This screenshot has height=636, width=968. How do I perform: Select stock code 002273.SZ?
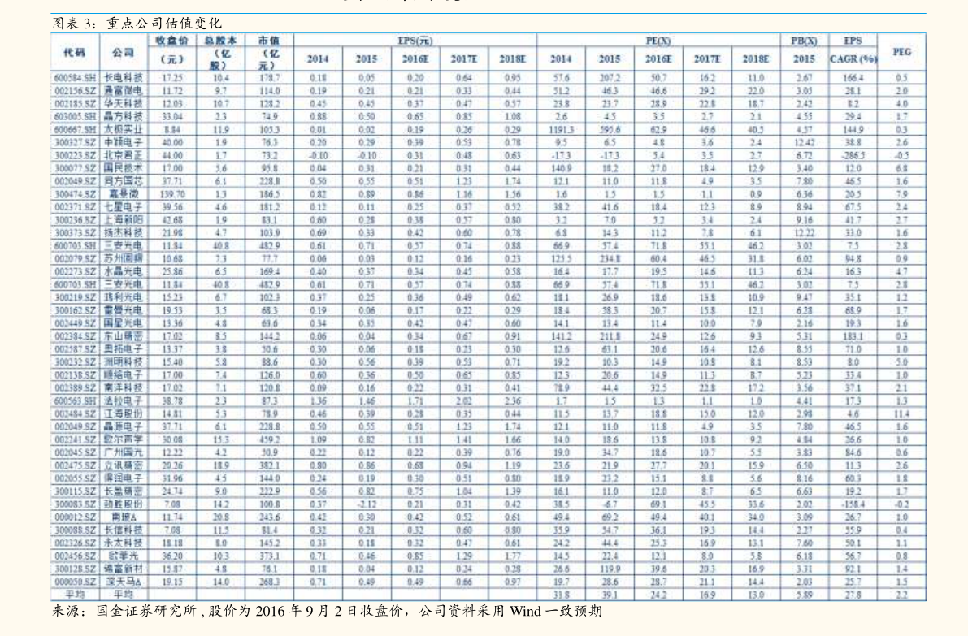pyautogui.click(x=75, y=272)
